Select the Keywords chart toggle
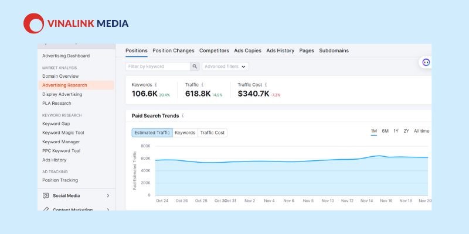Image resolution: width=469 pixels, height=234 pixels. click(185, 133)
